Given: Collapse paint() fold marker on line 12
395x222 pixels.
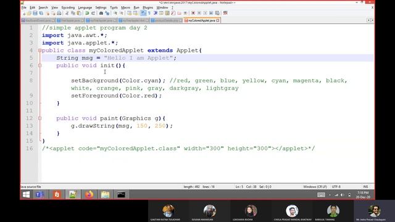Looking at the screenshot, I should click(39, 118).
